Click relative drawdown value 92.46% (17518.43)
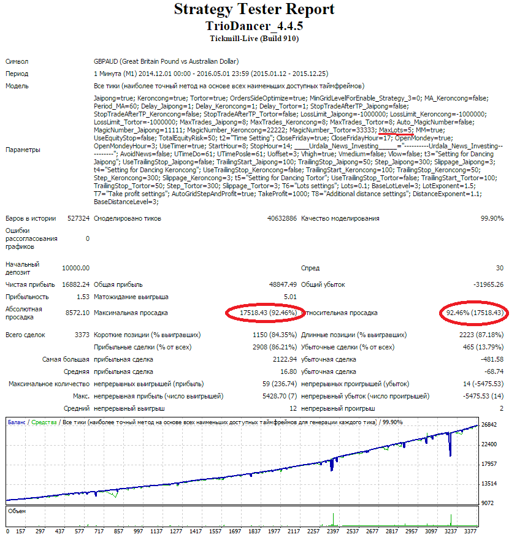517x537 pixels. [475, 313]
